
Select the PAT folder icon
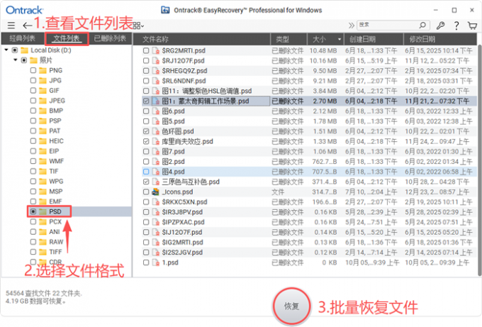click(x=43, y=131)
